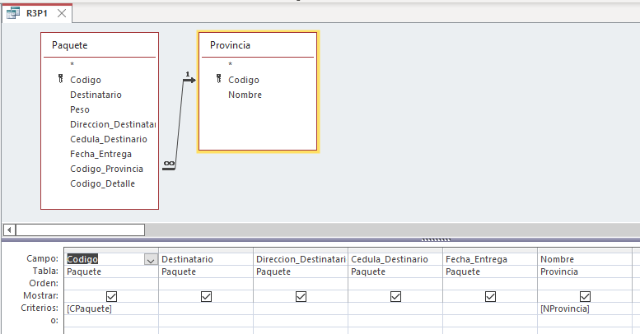This screenshot has height=334, width=640.
Task: Click the key icon beside Provincia Codigo
Action: click(219, 79)
